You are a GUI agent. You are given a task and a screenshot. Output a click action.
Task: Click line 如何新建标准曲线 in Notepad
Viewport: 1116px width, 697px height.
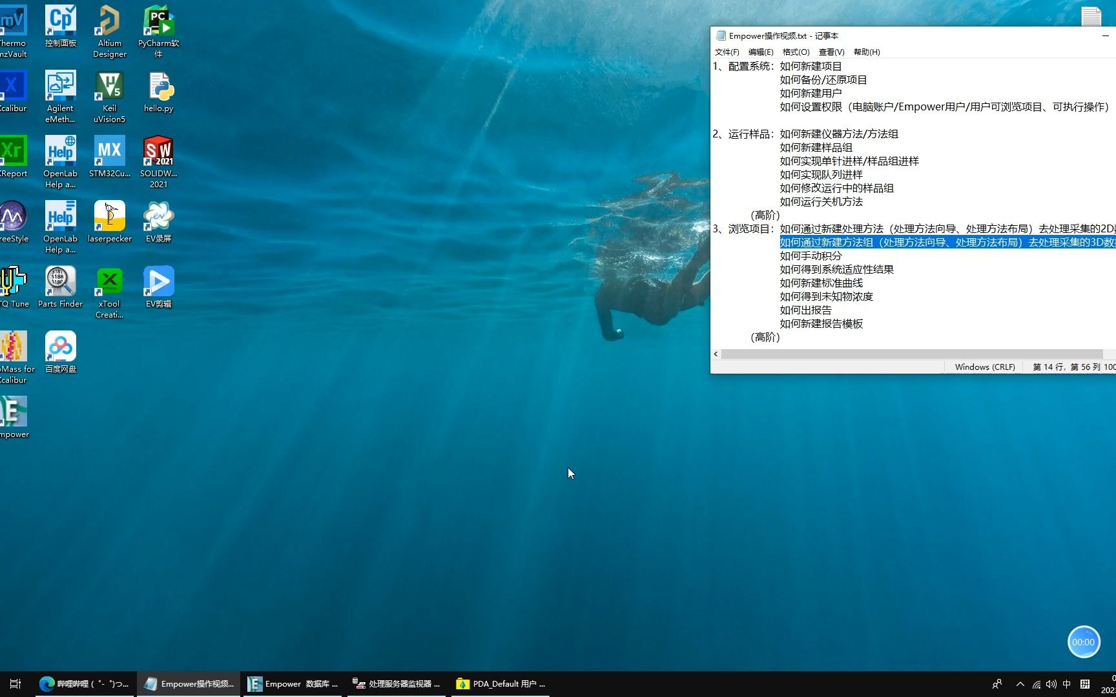[x=821, y=283]
